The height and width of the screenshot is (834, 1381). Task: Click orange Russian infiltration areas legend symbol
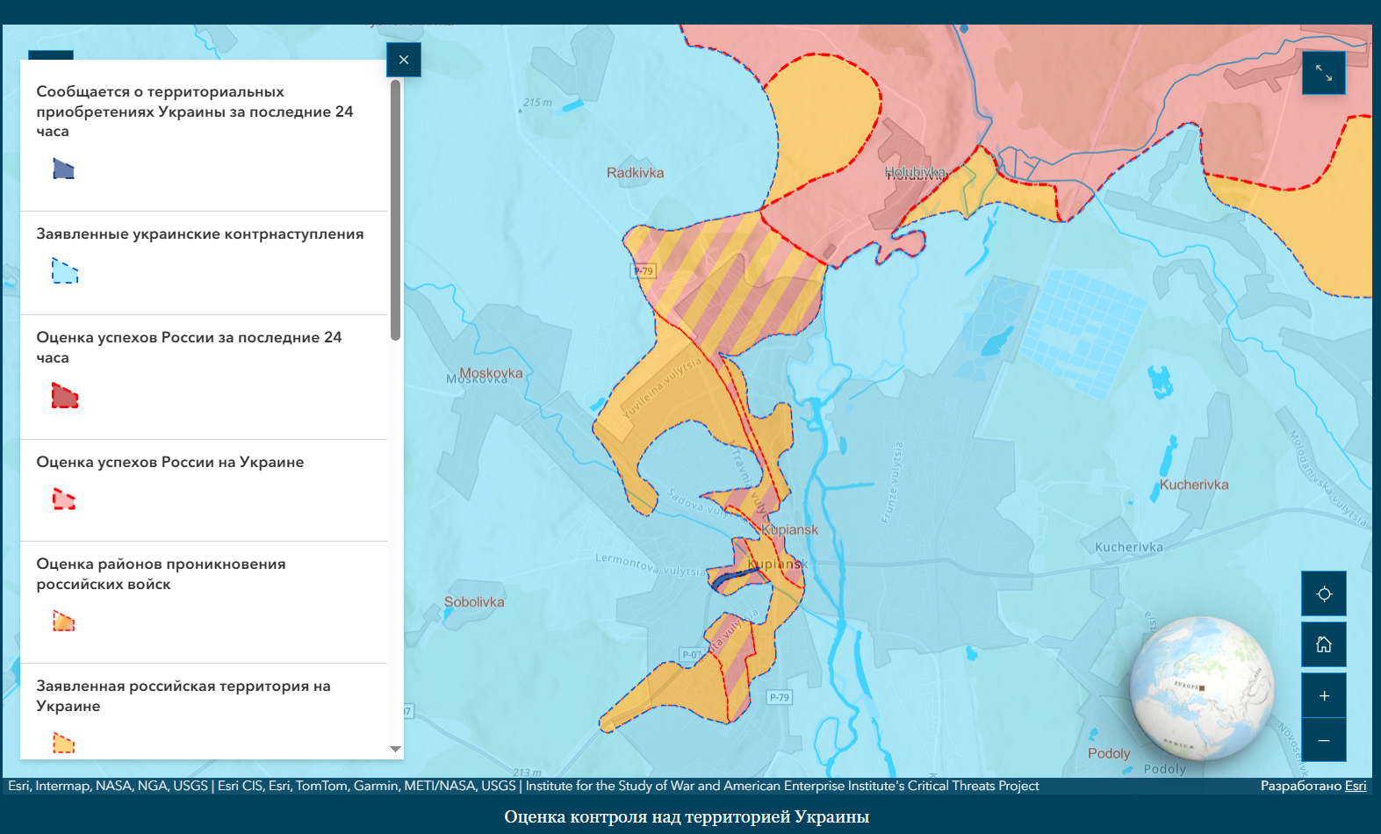point(64,622)
